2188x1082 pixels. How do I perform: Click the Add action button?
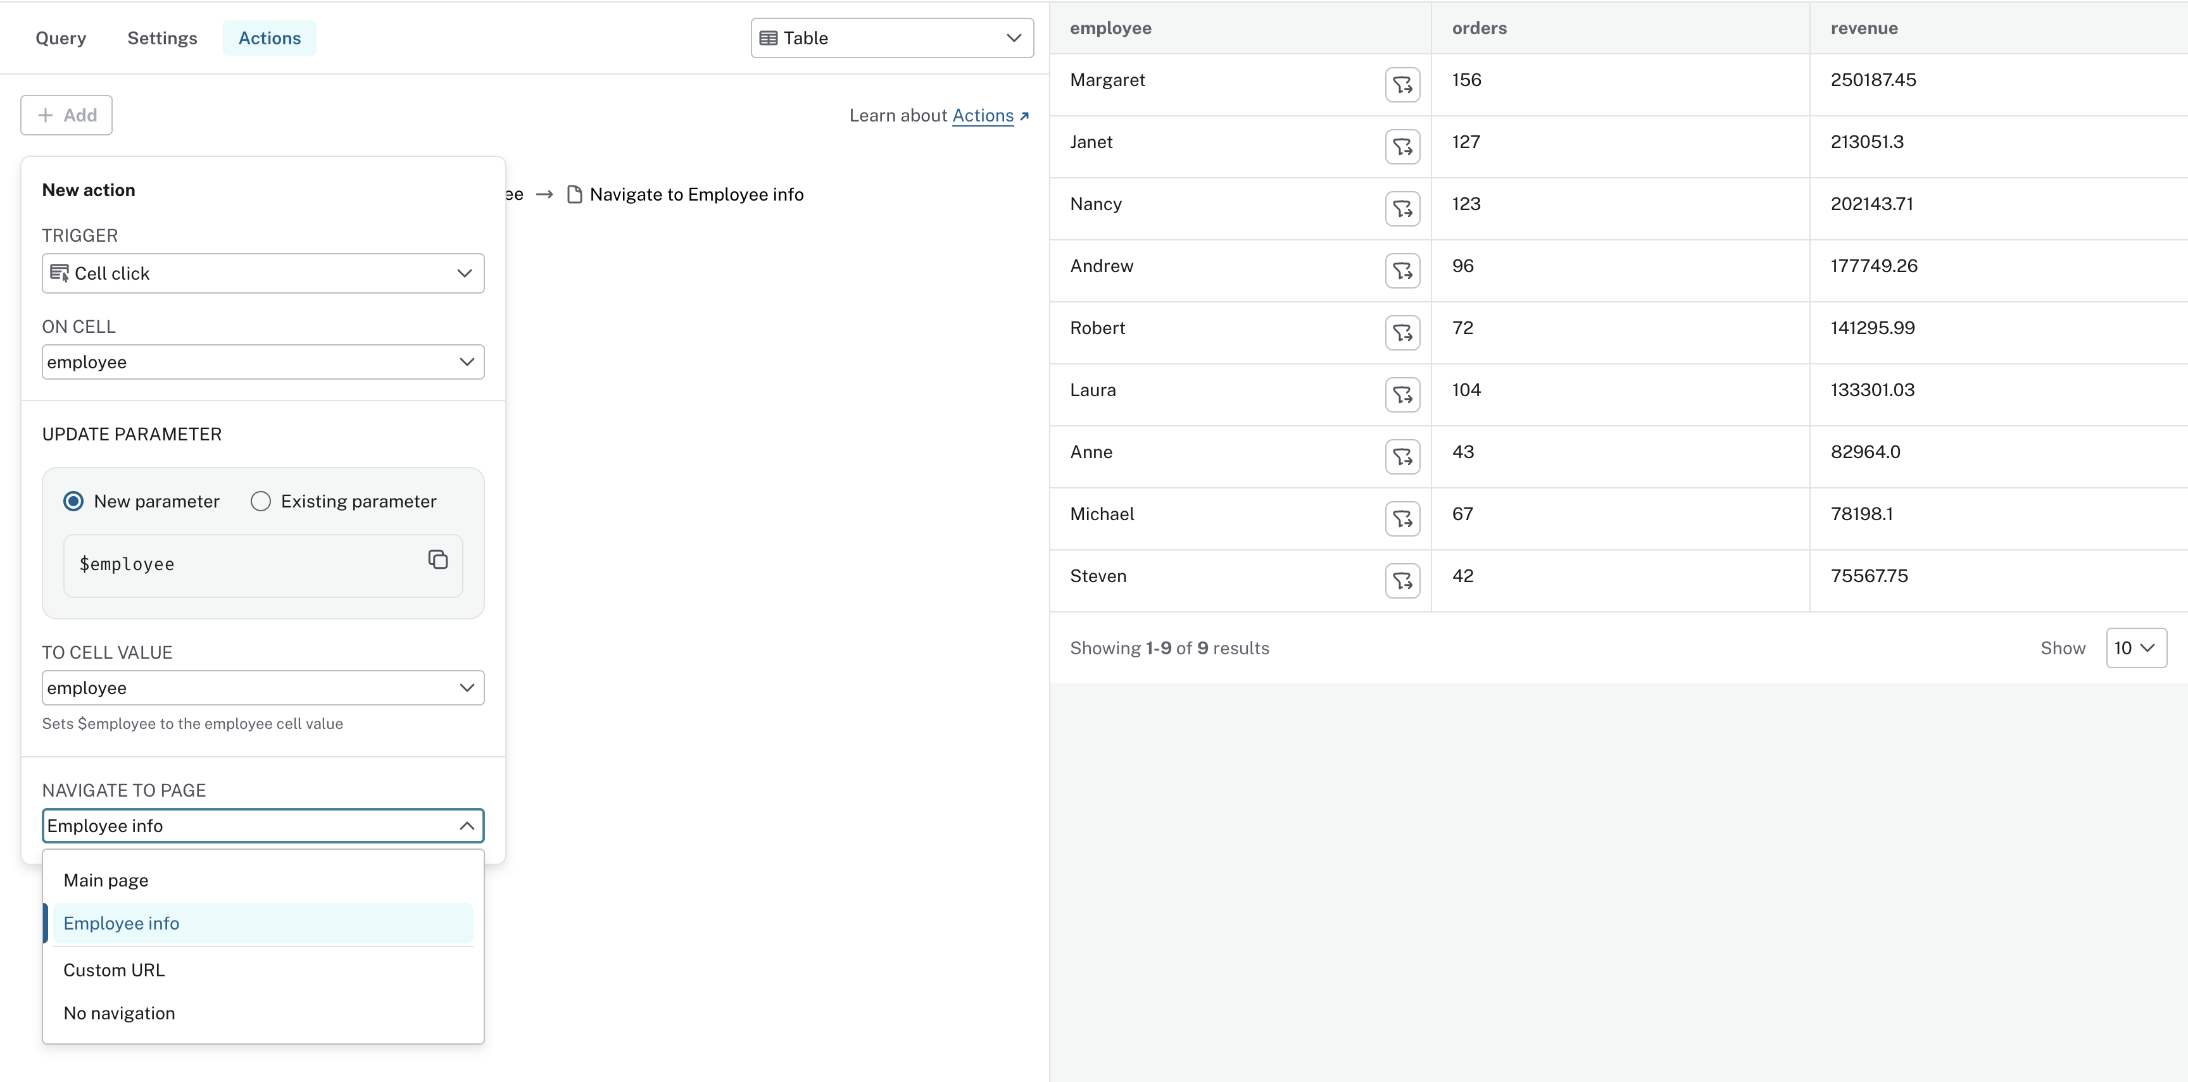click(x=66, y=115)
